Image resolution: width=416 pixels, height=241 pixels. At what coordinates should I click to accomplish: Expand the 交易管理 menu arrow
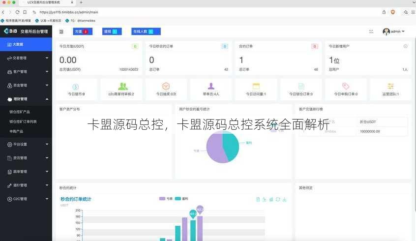pyautogui.click(x=47, y=58)
